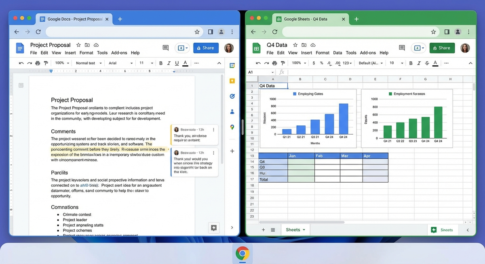Screen dimensions: 485x264
Task: Click the print icon in the Docs toolbar
Action: 38,63
